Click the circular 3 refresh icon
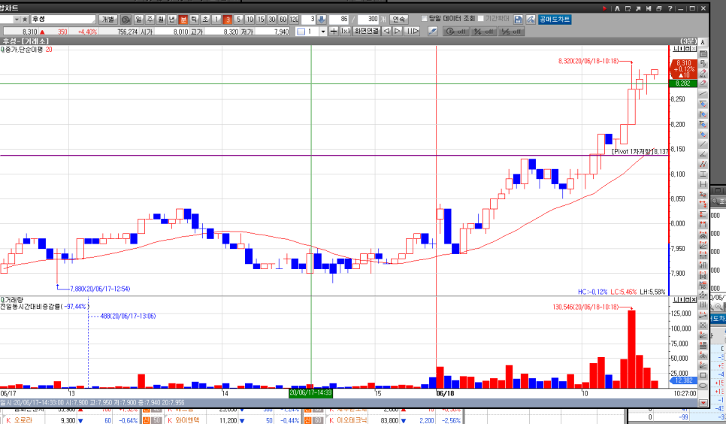 click(x=126, y=20)
